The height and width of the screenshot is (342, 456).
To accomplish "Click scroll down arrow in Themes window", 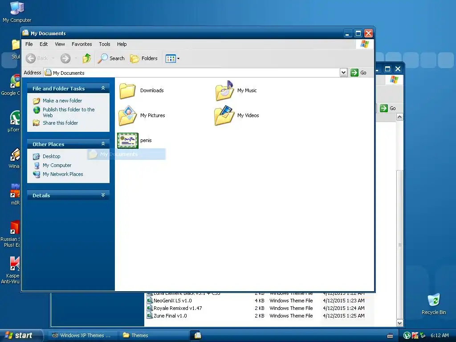I will [399, 323].
